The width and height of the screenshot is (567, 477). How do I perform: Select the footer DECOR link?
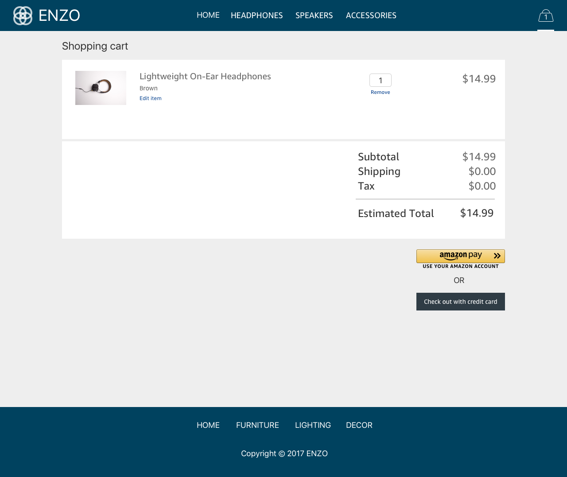(x=359, y=425)
